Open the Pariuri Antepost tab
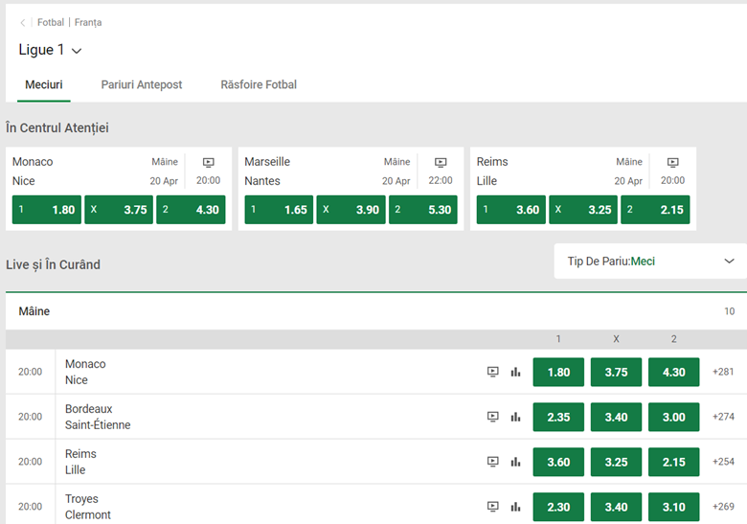The image size is (747, 524). 142,85
